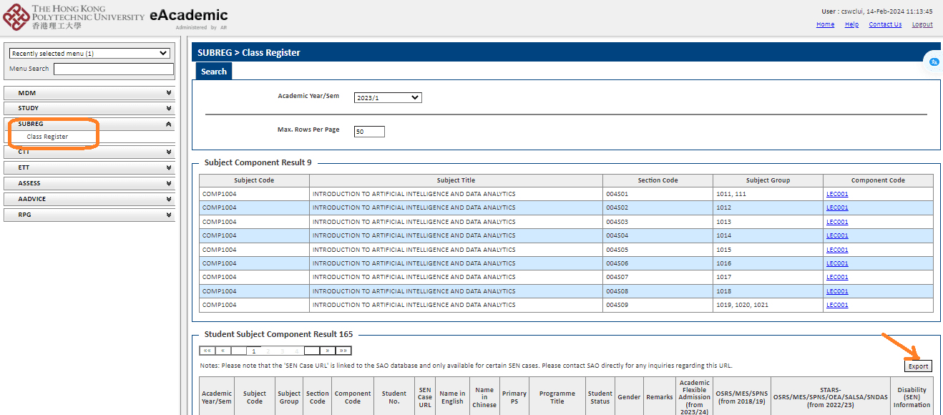The height and width of the screenshot is (415, 943).
Task: Select subject group cell '1019, 1020, 1021'
Action: coord(768,305)
